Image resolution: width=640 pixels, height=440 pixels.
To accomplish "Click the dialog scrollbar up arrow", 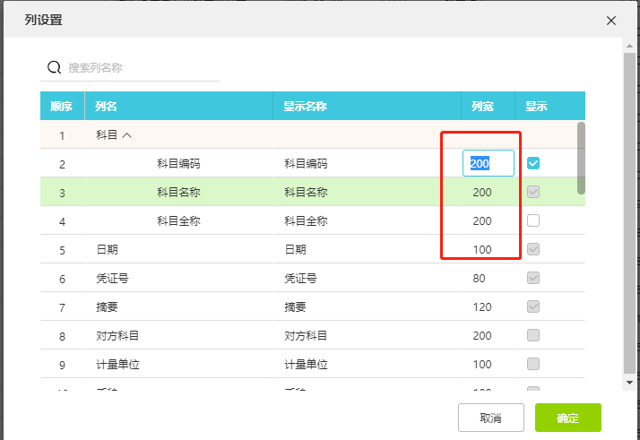I will point(629,46).
